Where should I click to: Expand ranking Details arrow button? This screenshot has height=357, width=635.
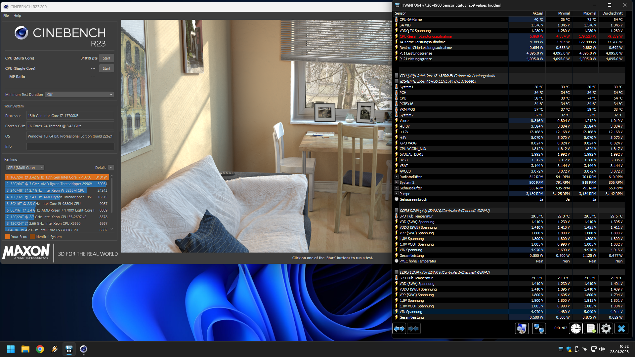click(111, 168)
